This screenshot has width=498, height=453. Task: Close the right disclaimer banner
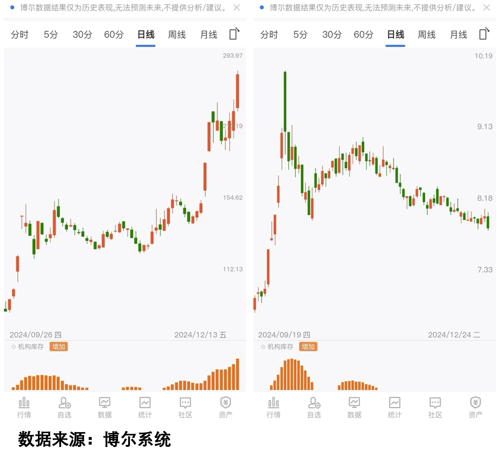(486, 8)
